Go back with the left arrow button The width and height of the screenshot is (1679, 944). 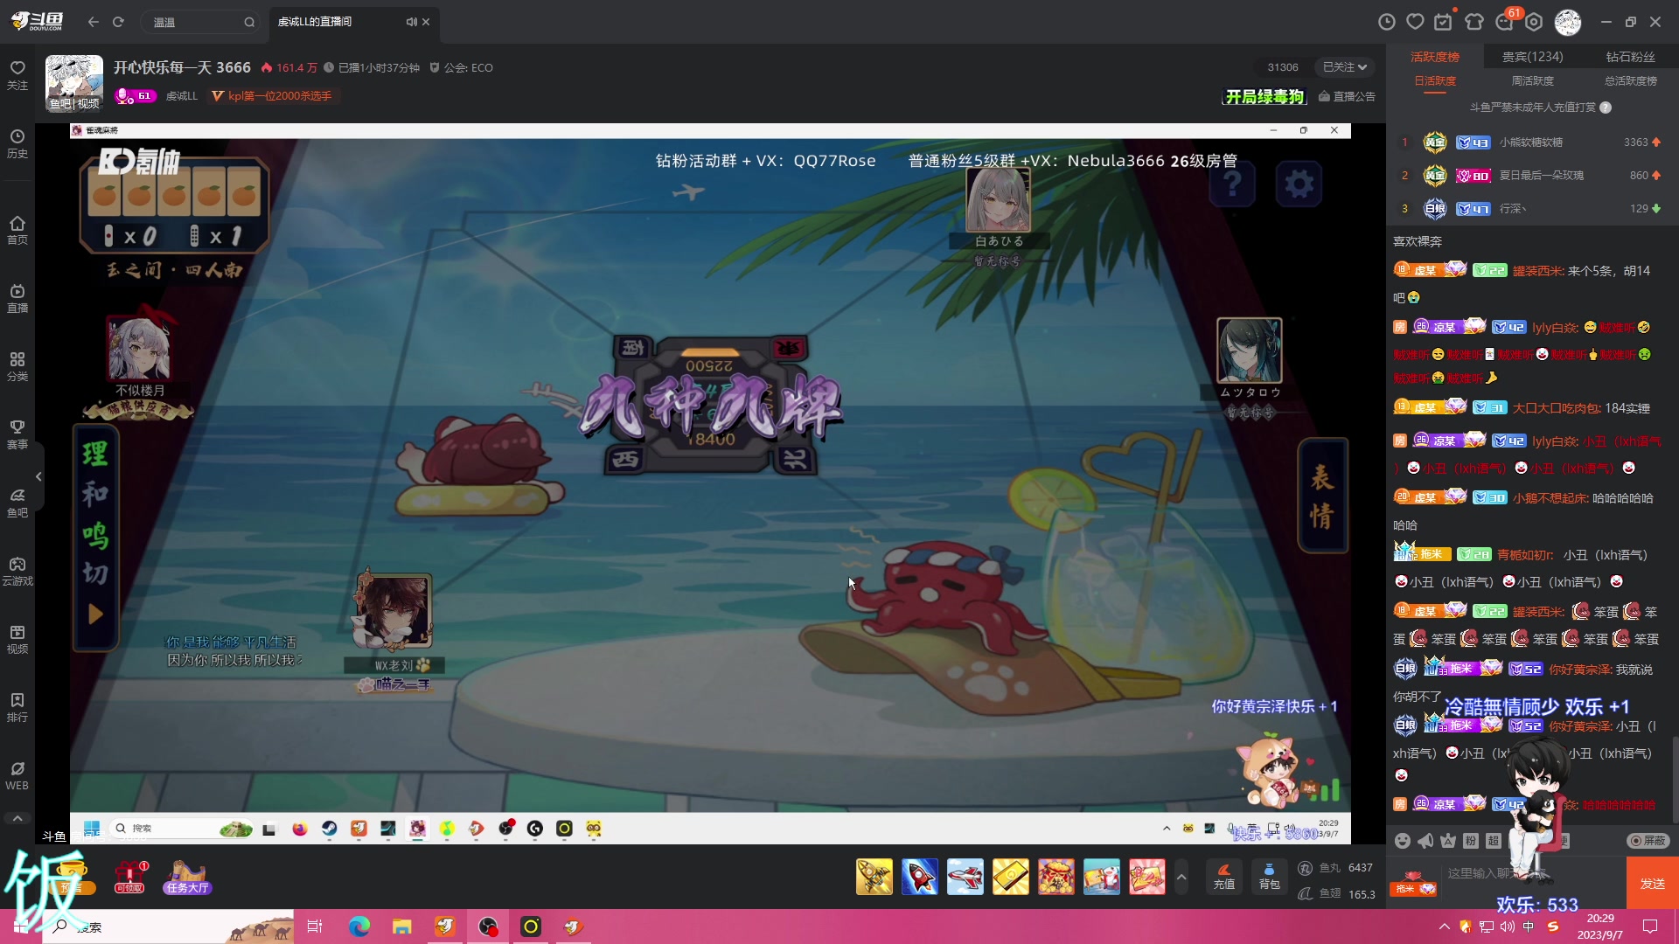(94, 22)
